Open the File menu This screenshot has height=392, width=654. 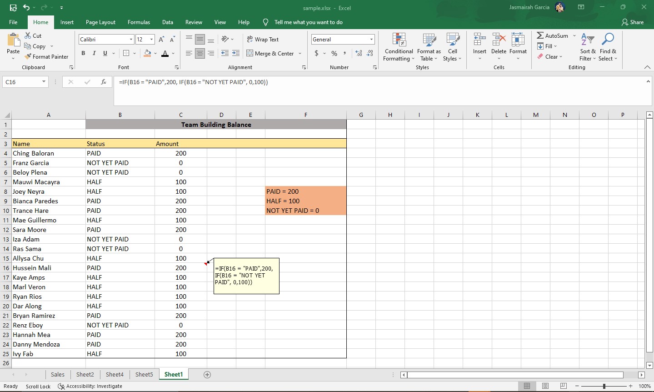point(13,22)
